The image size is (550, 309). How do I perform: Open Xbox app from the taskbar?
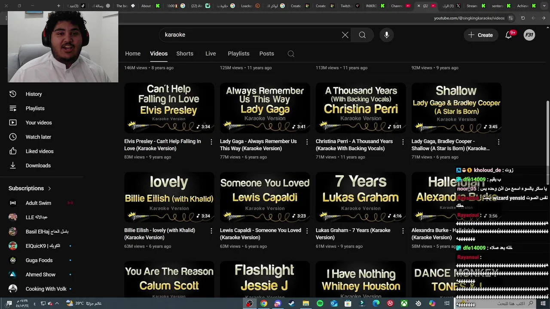point(404,303)
